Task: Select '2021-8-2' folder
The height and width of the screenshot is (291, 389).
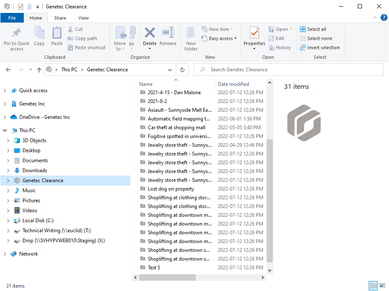Action: (x=157, y=101)
